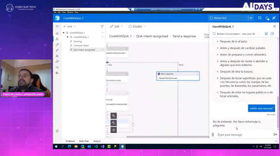Open the Knowledge base sidebar icon
The height and width of the screenshot is (156, 280).
pyautogui.click(x=57, y=61)
